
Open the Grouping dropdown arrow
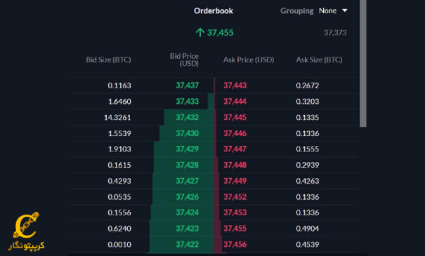point(344,11)
